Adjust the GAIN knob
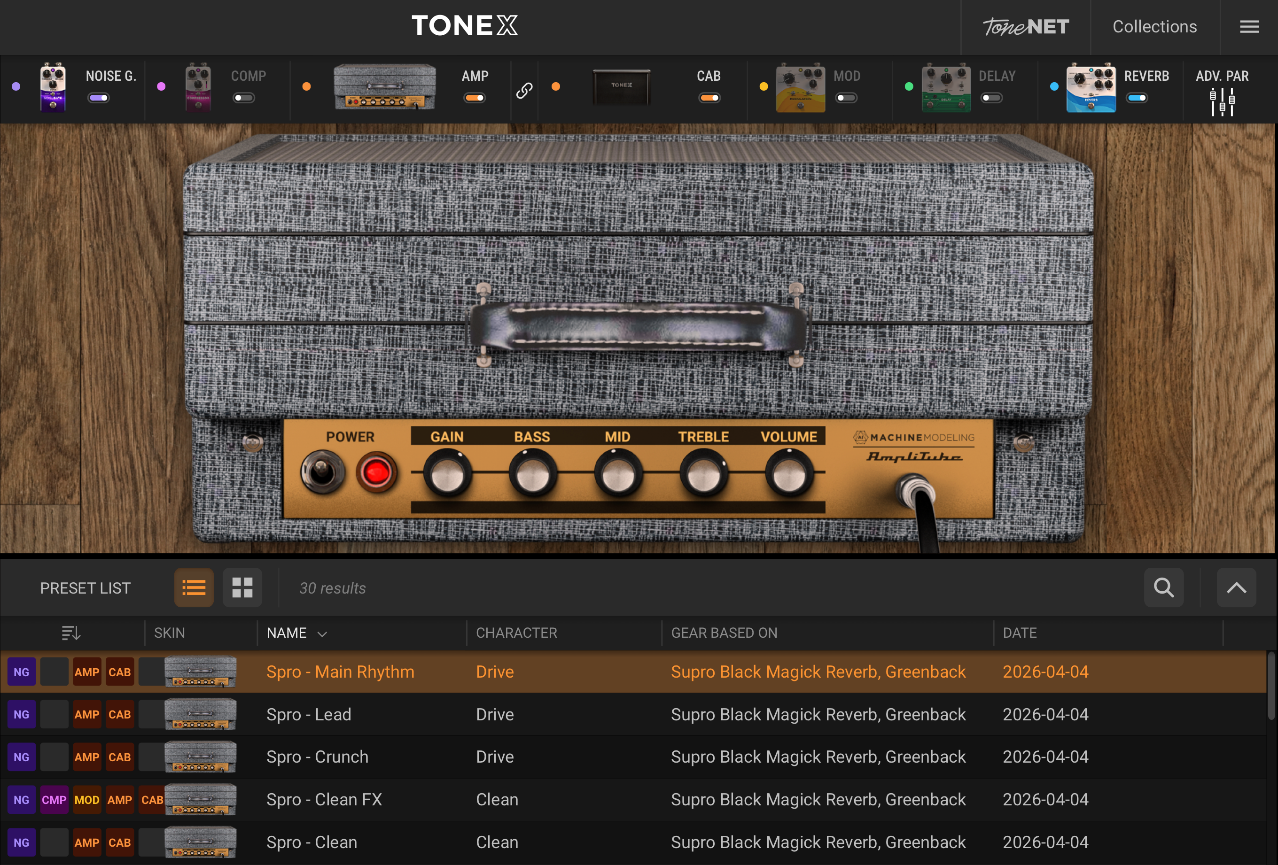Screen dimensions: 1278x865 tap(447, 472)
